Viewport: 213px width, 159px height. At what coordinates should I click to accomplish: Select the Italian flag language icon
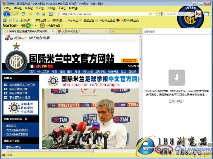[x=32, y=66]
